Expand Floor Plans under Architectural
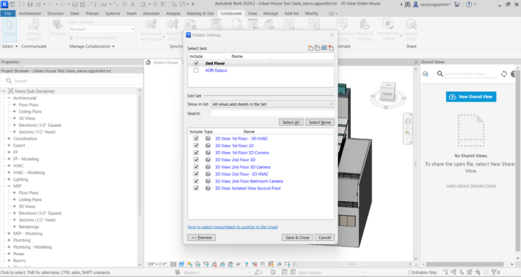521x277 pixels. 14,105
